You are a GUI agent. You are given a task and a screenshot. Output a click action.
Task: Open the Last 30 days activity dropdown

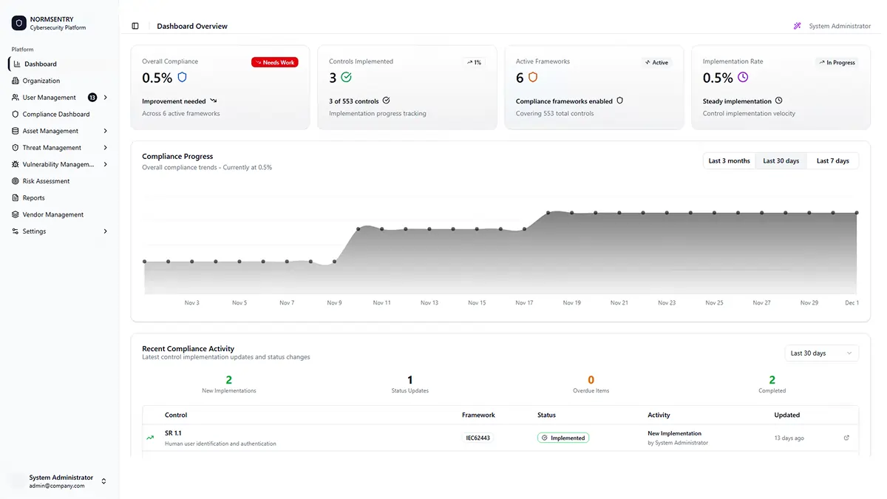coord(821,353)
